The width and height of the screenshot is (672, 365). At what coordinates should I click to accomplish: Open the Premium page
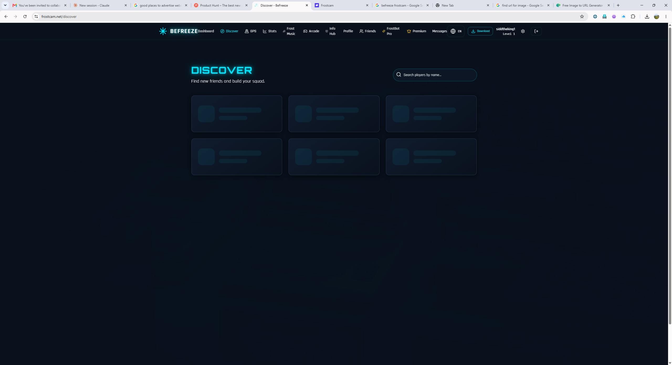coord(416,31)
